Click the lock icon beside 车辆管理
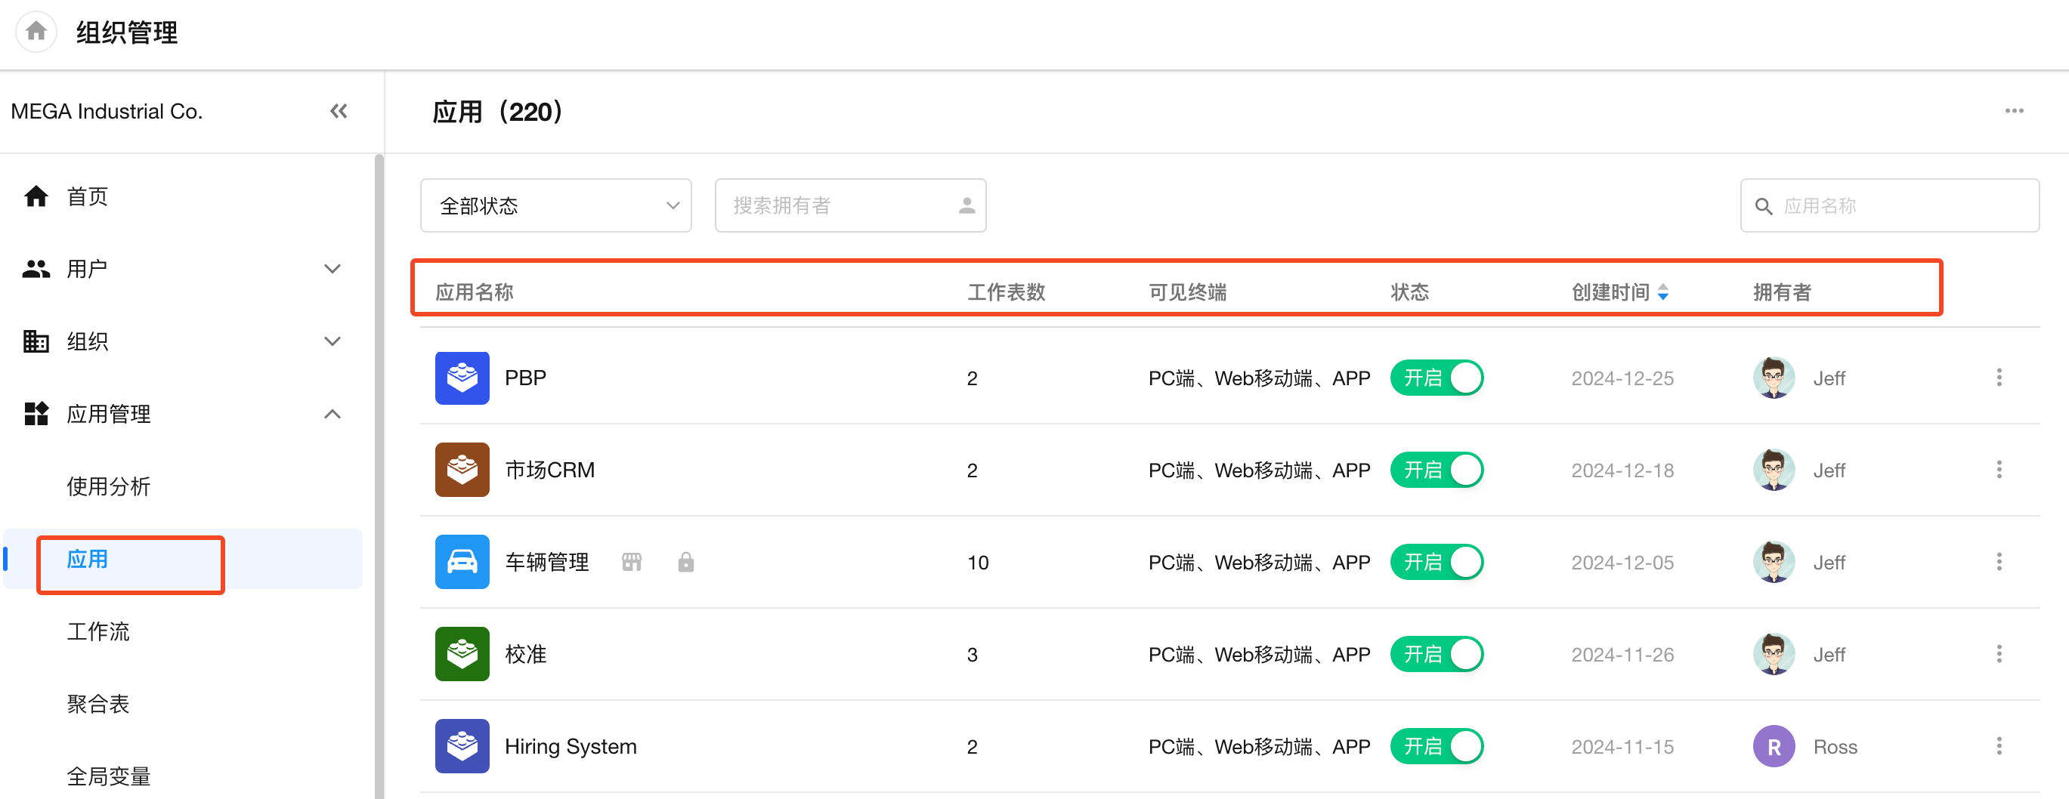Screen dimensions: 2069x799 coord(685,562)
